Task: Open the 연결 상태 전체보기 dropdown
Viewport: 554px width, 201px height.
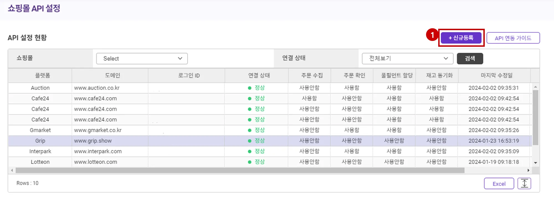Action: coord(407,59)
